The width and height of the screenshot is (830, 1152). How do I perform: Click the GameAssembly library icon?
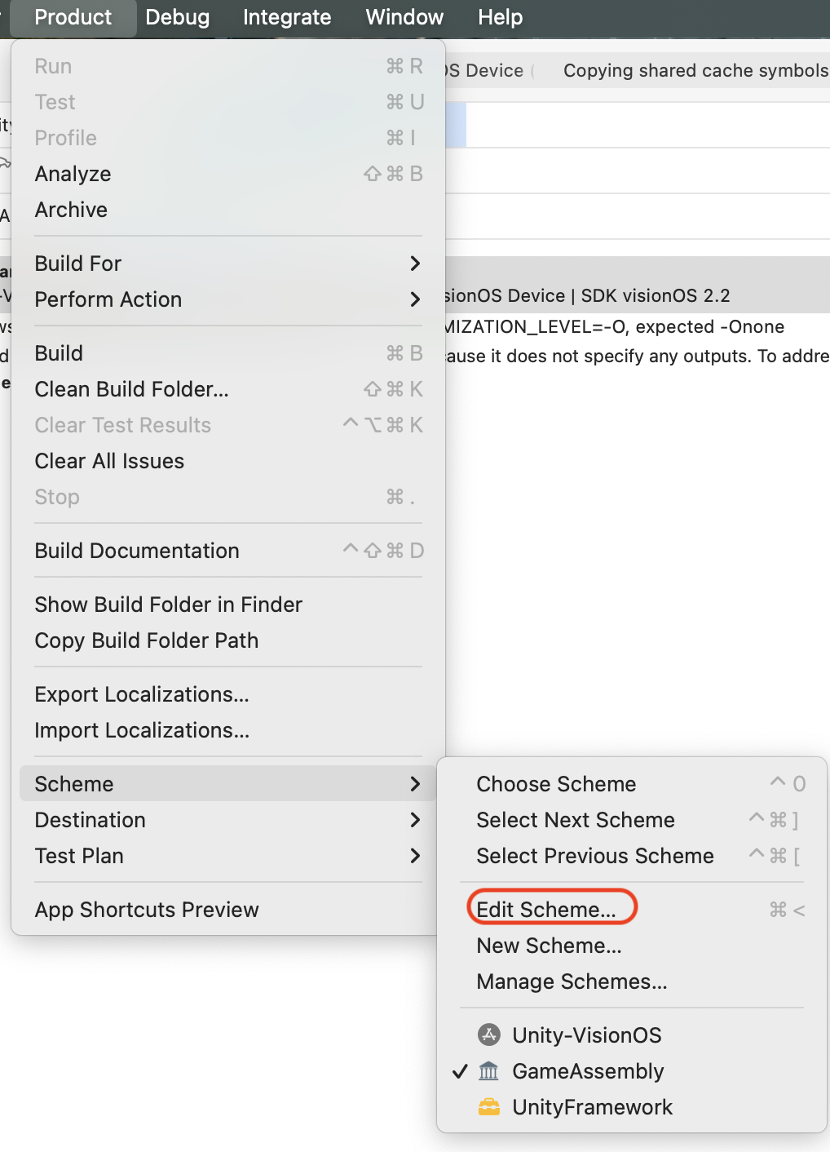(x=488, y=1070)
